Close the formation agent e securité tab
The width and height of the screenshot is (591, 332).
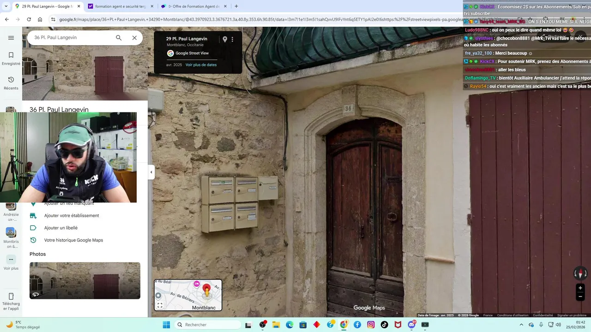[x=152, y=6]
